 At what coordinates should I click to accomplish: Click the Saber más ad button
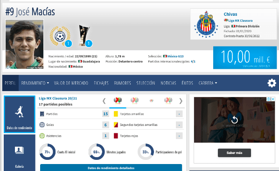coord(234,153)
